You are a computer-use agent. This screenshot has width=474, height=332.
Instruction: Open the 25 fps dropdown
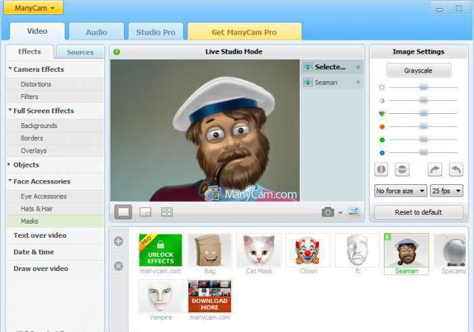pos(446,191)
